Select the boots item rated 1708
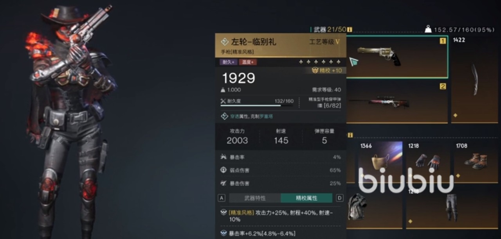The width and height of the screenshot is (501, 239). click(x=476, y=162)
